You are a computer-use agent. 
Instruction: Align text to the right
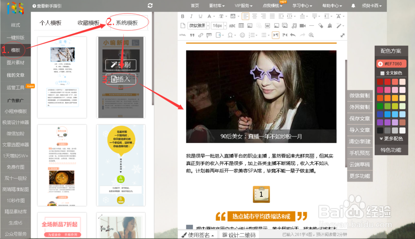(264, 17)
